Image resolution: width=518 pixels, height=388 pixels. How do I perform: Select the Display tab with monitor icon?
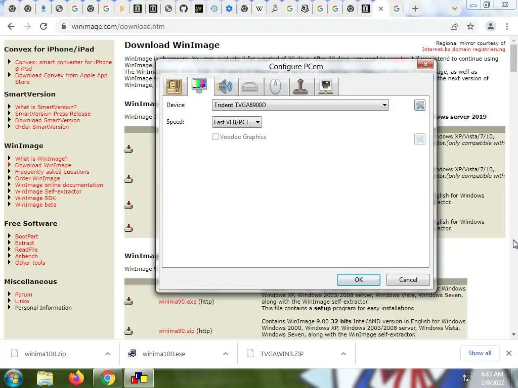[199, 86]
